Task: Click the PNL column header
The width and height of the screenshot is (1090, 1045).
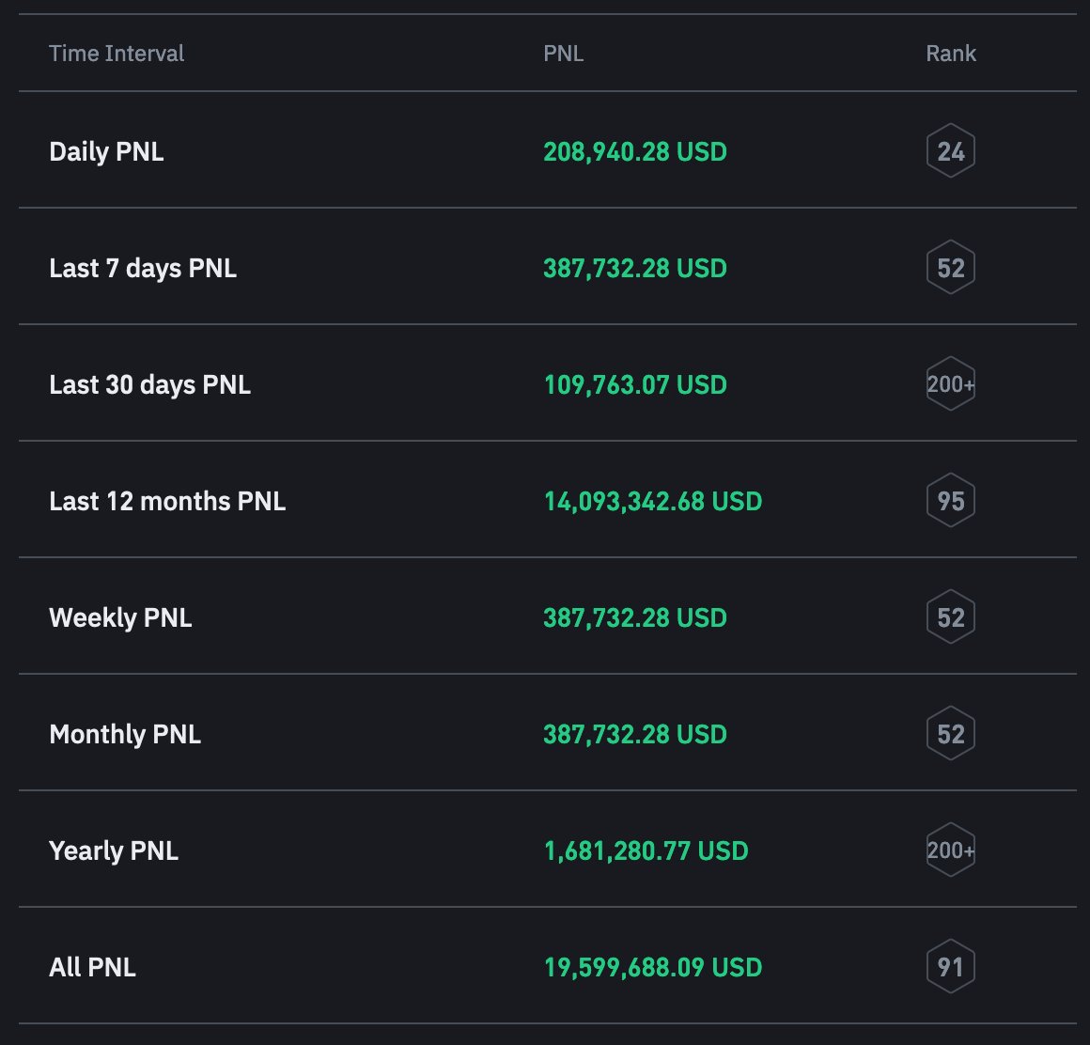Action: 563,54
